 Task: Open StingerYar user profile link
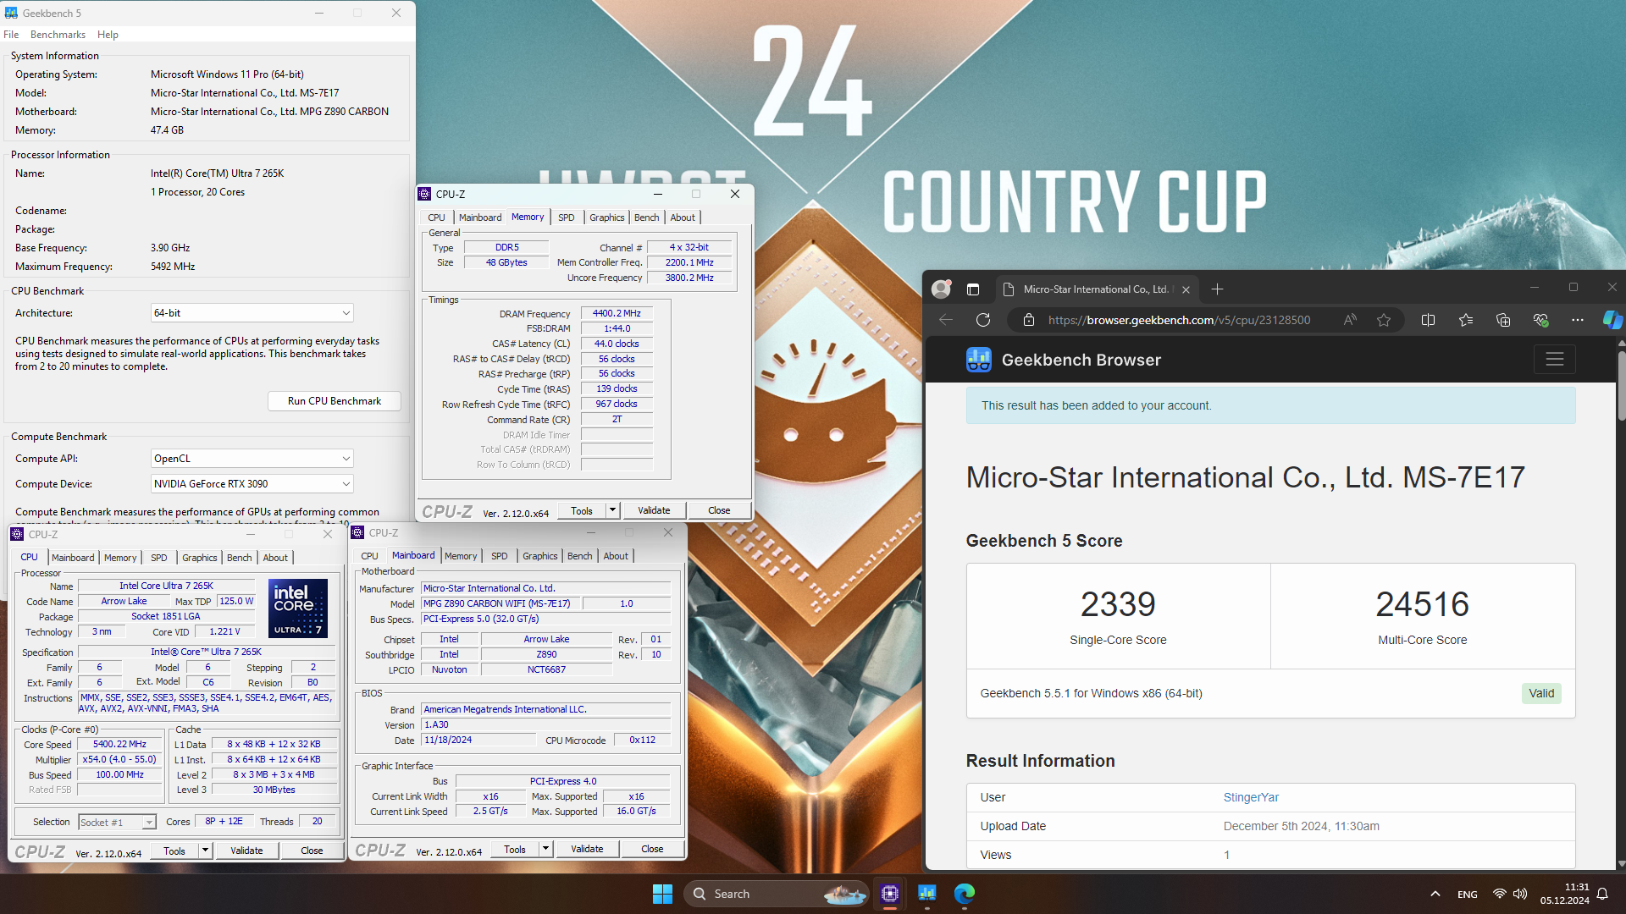point(1251,797)
